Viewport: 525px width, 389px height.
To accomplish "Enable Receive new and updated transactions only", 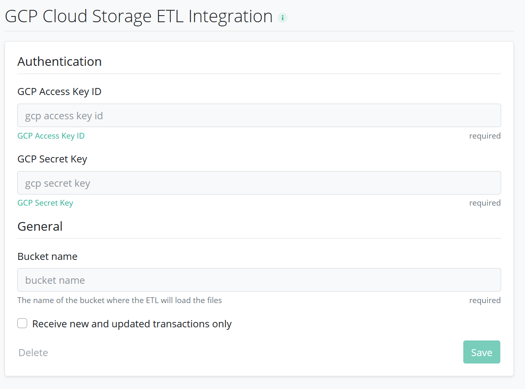I will coord(22,324).
